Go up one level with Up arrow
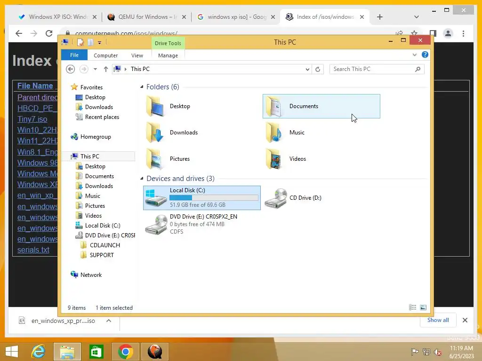Viewport: 482px width, 361px height. point(106,69)
